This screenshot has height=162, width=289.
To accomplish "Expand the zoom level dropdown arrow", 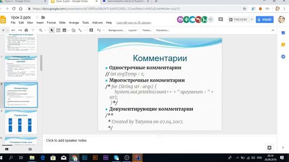I will point(45,30).
